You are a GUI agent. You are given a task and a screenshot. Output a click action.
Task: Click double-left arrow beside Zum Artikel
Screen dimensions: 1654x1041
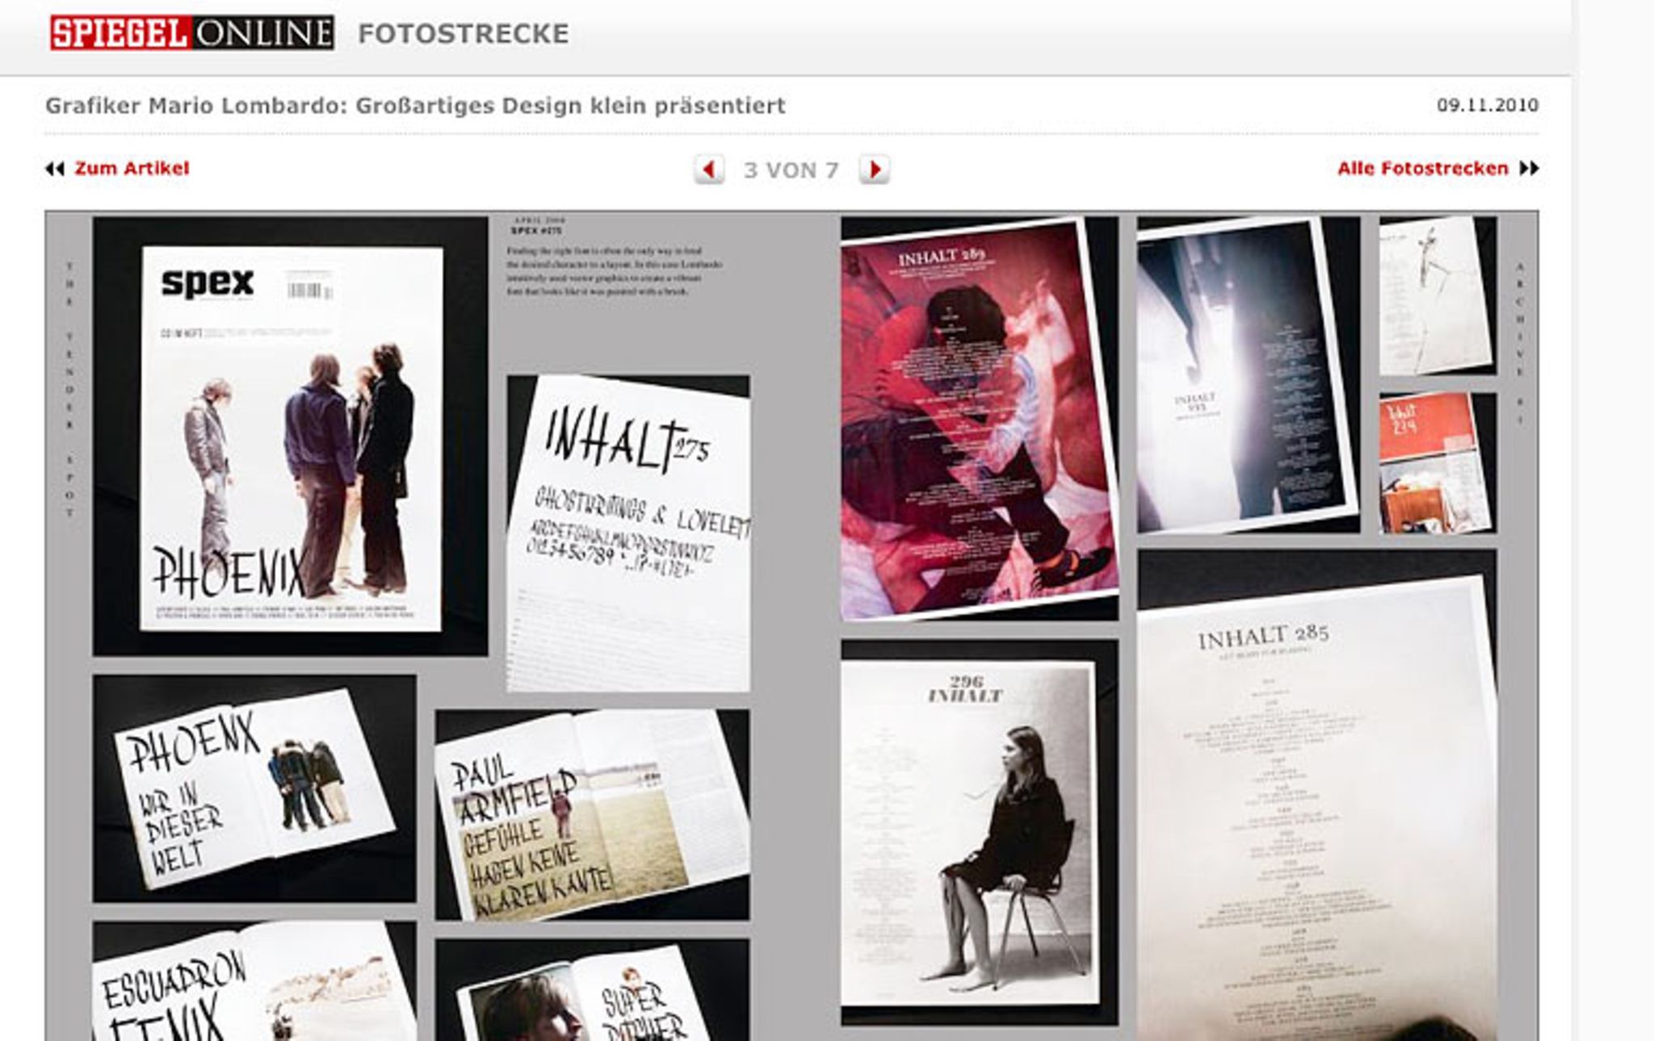tap(54, 169)
